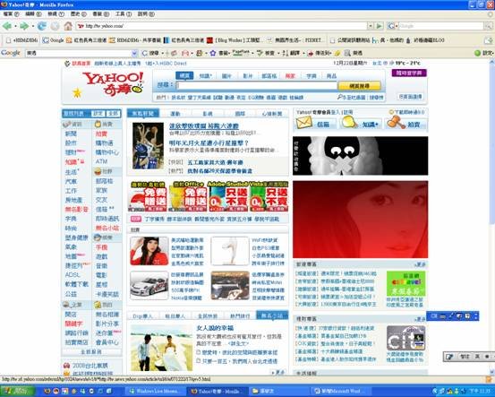Click the Windows Start button
The image size is (495, 397).
tap(17, 392)
